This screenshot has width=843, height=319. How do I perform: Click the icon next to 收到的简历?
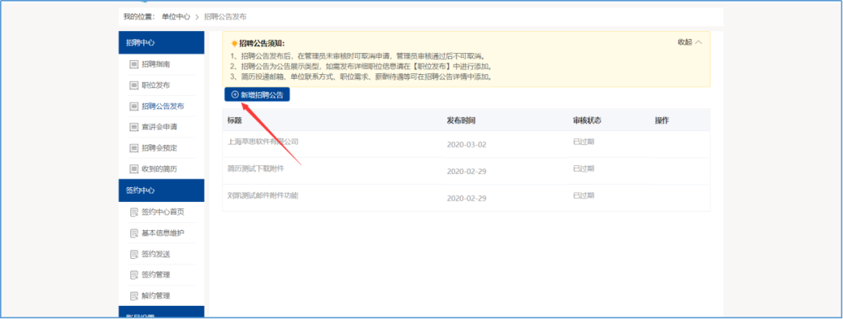point(134,169)
